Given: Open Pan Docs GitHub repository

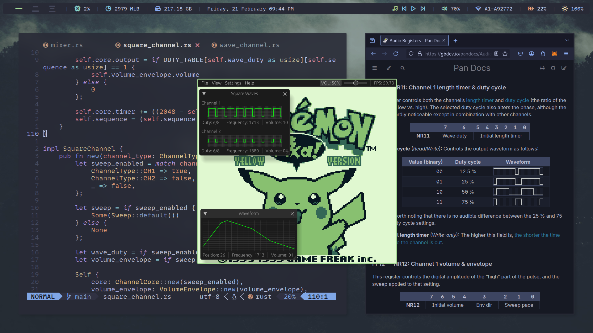Looking at the screenshot, I should [x=553, y=68].
